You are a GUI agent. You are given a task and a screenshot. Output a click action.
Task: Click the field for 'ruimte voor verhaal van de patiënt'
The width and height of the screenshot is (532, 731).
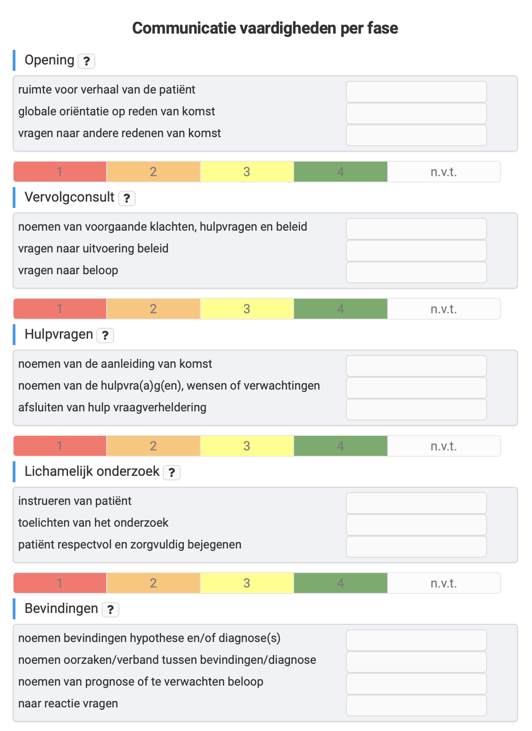point(416,92)
